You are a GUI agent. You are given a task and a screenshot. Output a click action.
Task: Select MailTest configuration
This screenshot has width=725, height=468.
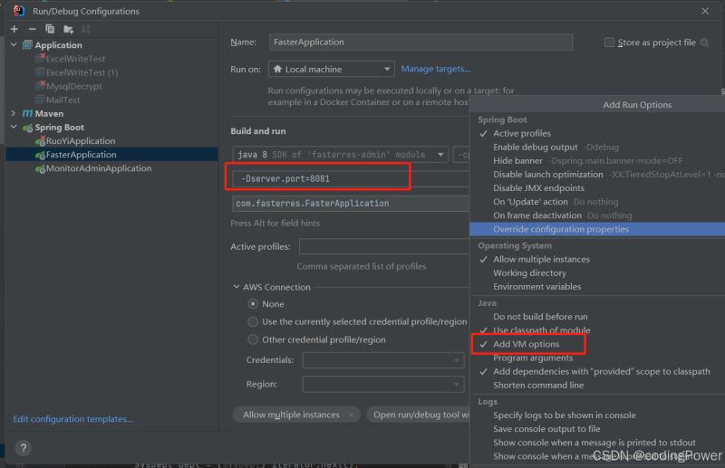click(63, 100)
